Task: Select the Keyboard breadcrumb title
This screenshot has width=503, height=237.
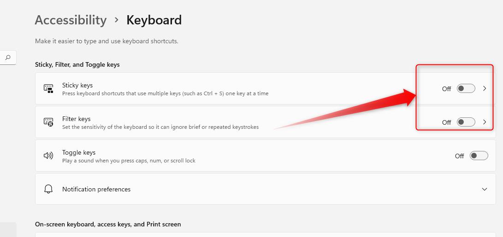Action: pos(154,20)
